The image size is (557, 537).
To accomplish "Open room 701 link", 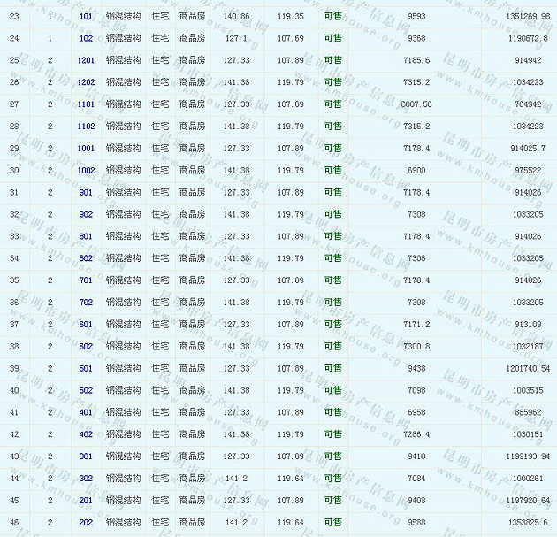I will coord(86,280).
